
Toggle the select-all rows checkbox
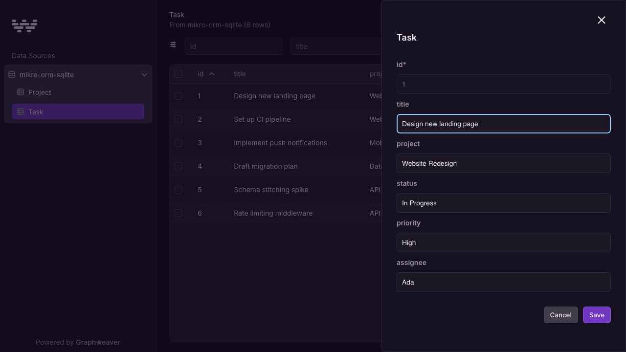pos(179,74)
